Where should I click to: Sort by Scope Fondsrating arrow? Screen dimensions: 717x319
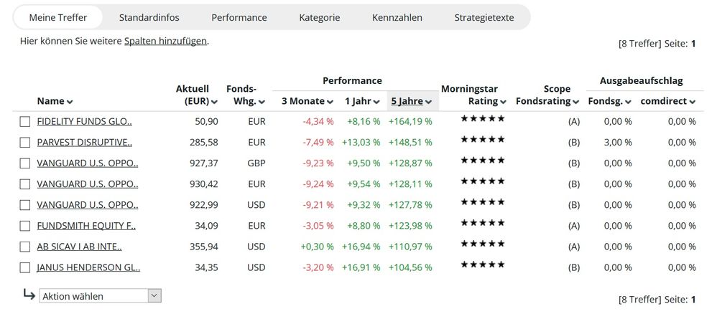575,102
